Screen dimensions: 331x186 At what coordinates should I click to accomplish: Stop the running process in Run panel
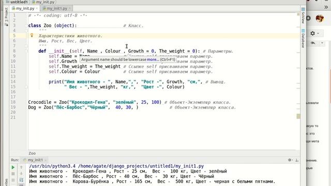(x=13, y=174)
